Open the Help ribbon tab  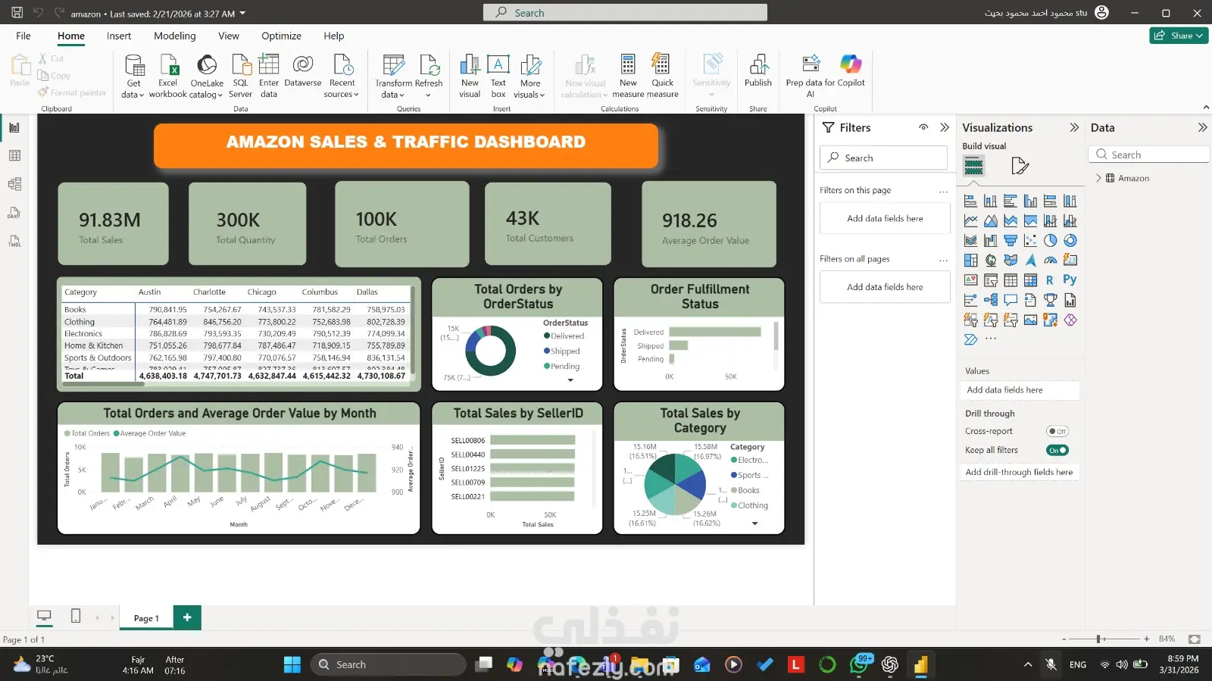(334, 36)
